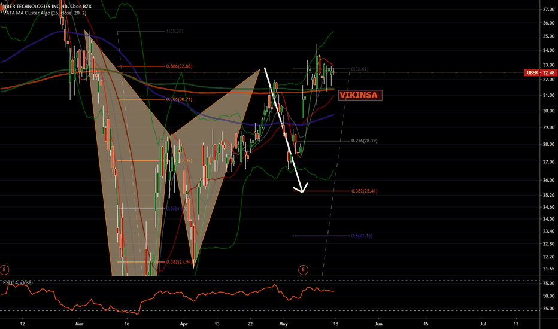Viewport: 558px width, 329px height.
Task: Click the earnings E marker near May
Action: point(303,270)
